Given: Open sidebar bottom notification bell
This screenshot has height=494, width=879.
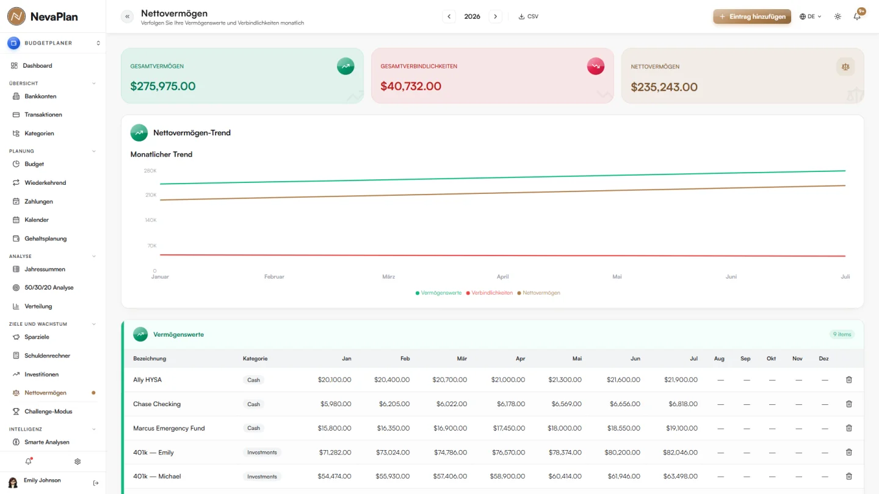Looking at the screenshot, I should pyautogui.click(x=28, y=462).
